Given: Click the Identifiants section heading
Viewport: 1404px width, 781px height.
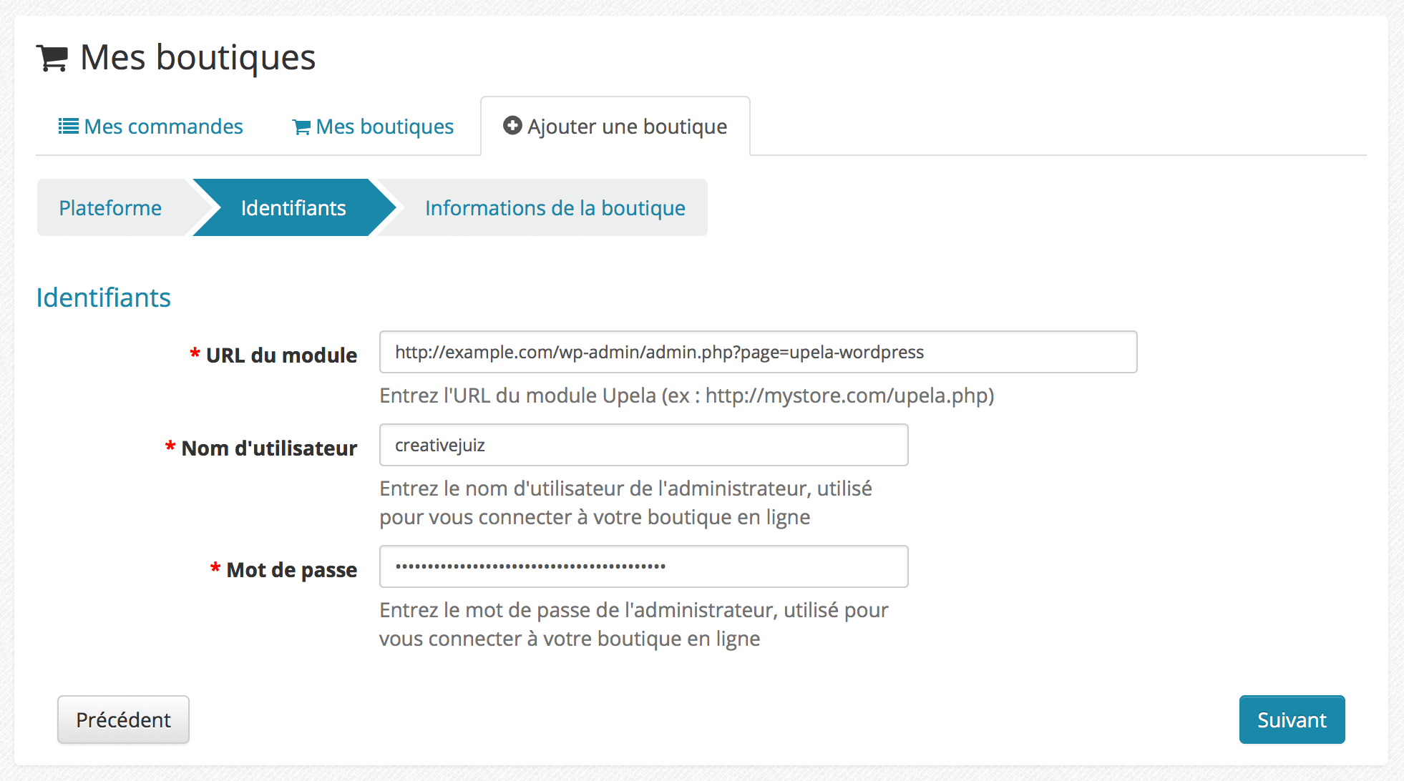Looking at the screenshot, I should (x=104, y=298).
